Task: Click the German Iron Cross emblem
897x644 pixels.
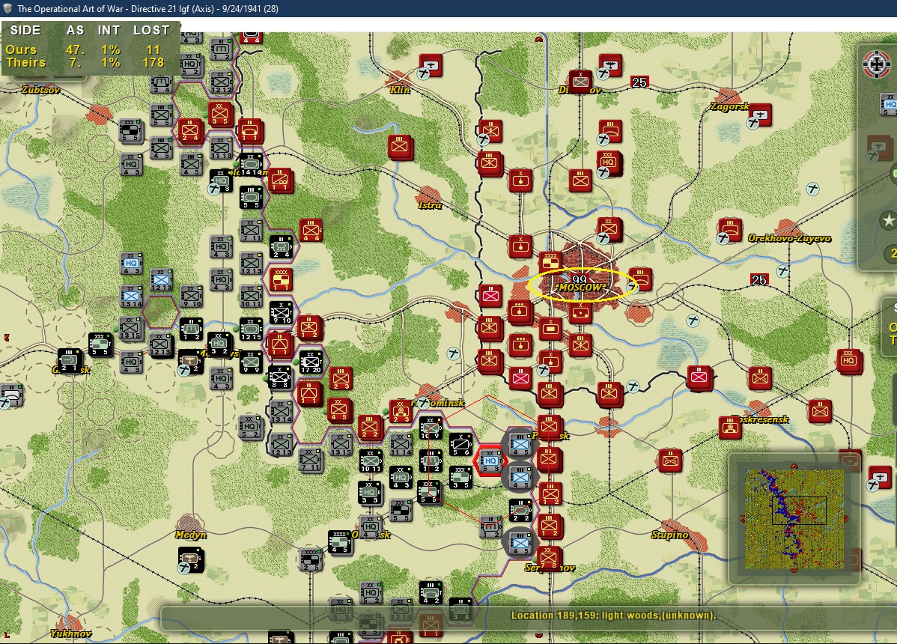Action: [877, 64]
